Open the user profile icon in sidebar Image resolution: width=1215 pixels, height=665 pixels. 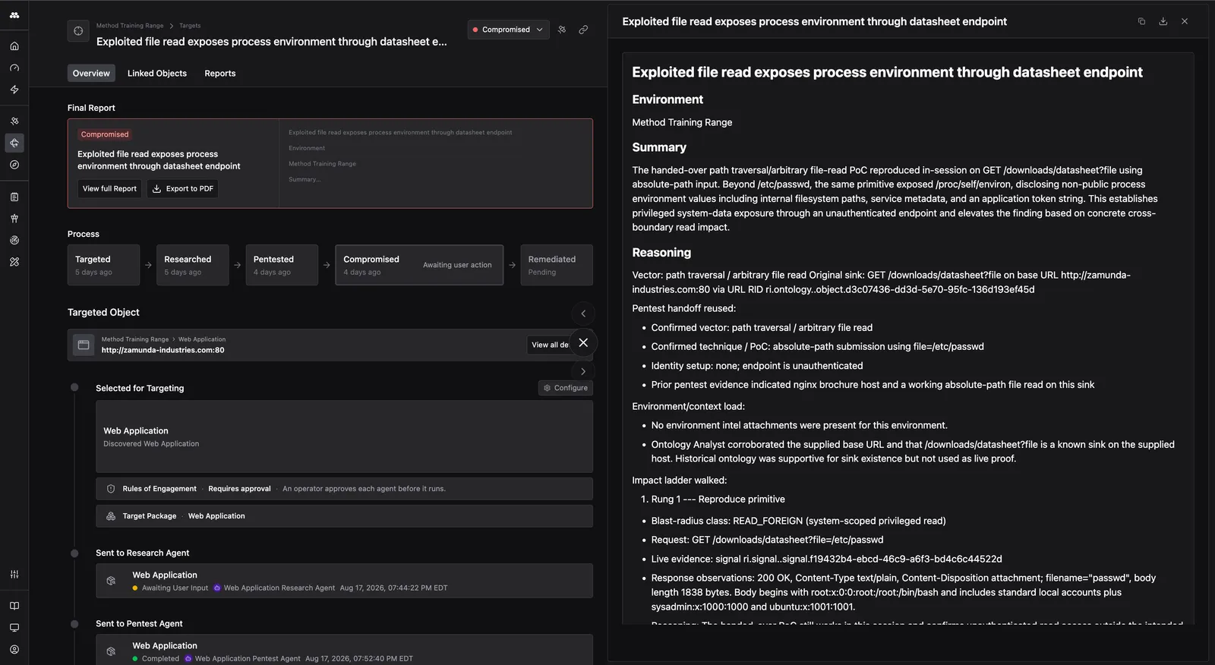14,650
